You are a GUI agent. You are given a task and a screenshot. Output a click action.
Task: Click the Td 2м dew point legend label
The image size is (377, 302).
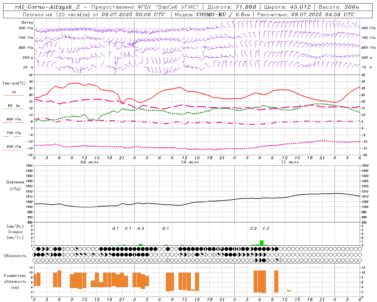click(x=14, y=106)
